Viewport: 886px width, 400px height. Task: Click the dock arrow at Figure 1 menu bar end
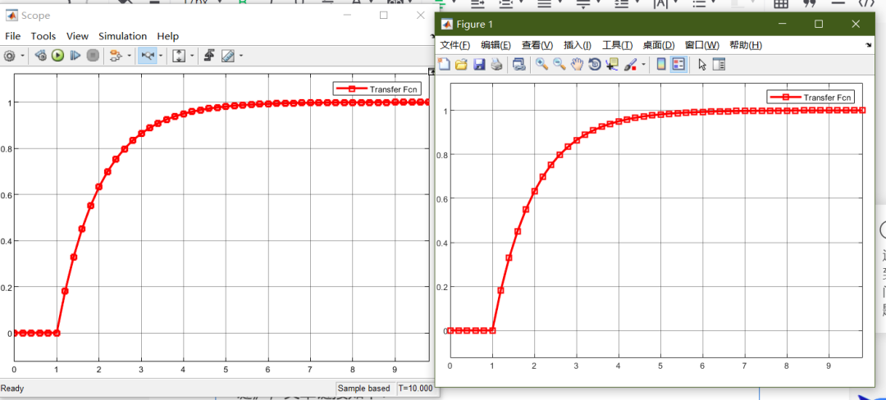coord(869,44)
